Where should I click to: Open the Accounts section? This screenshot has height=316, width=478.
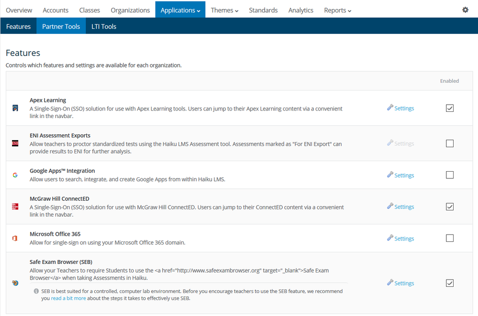point(56,10)
